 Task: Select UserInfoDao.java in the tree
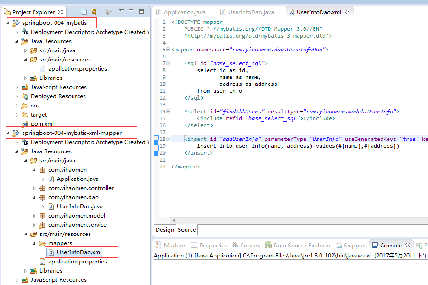80,207
